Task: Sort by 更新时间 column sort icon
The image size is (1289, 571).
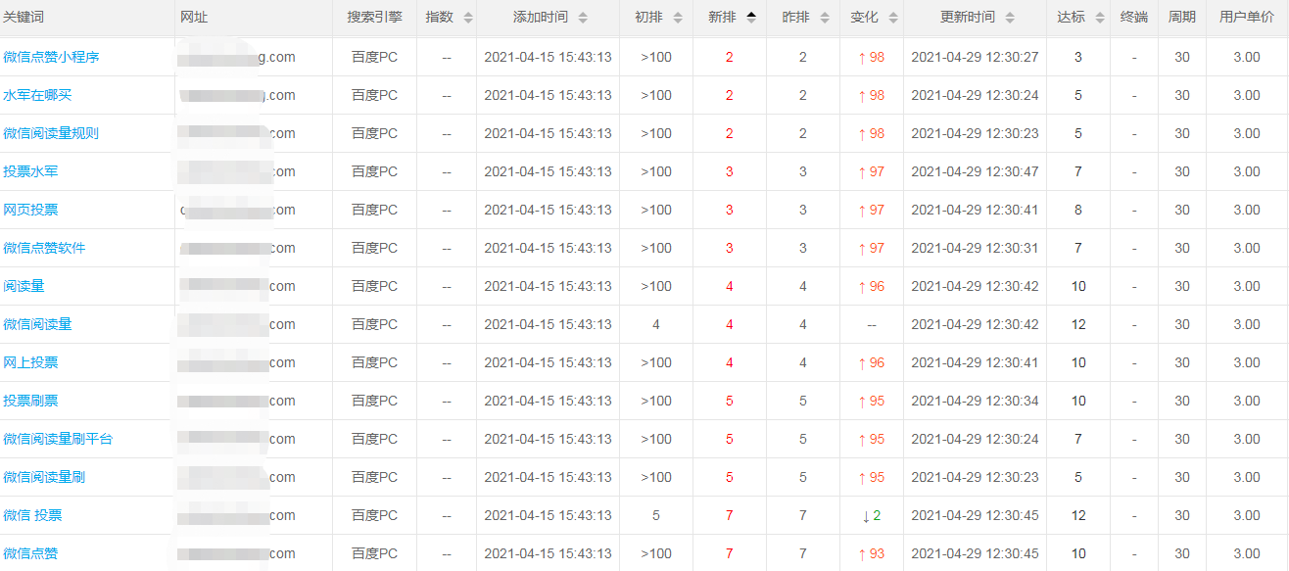Action: 1010,18
